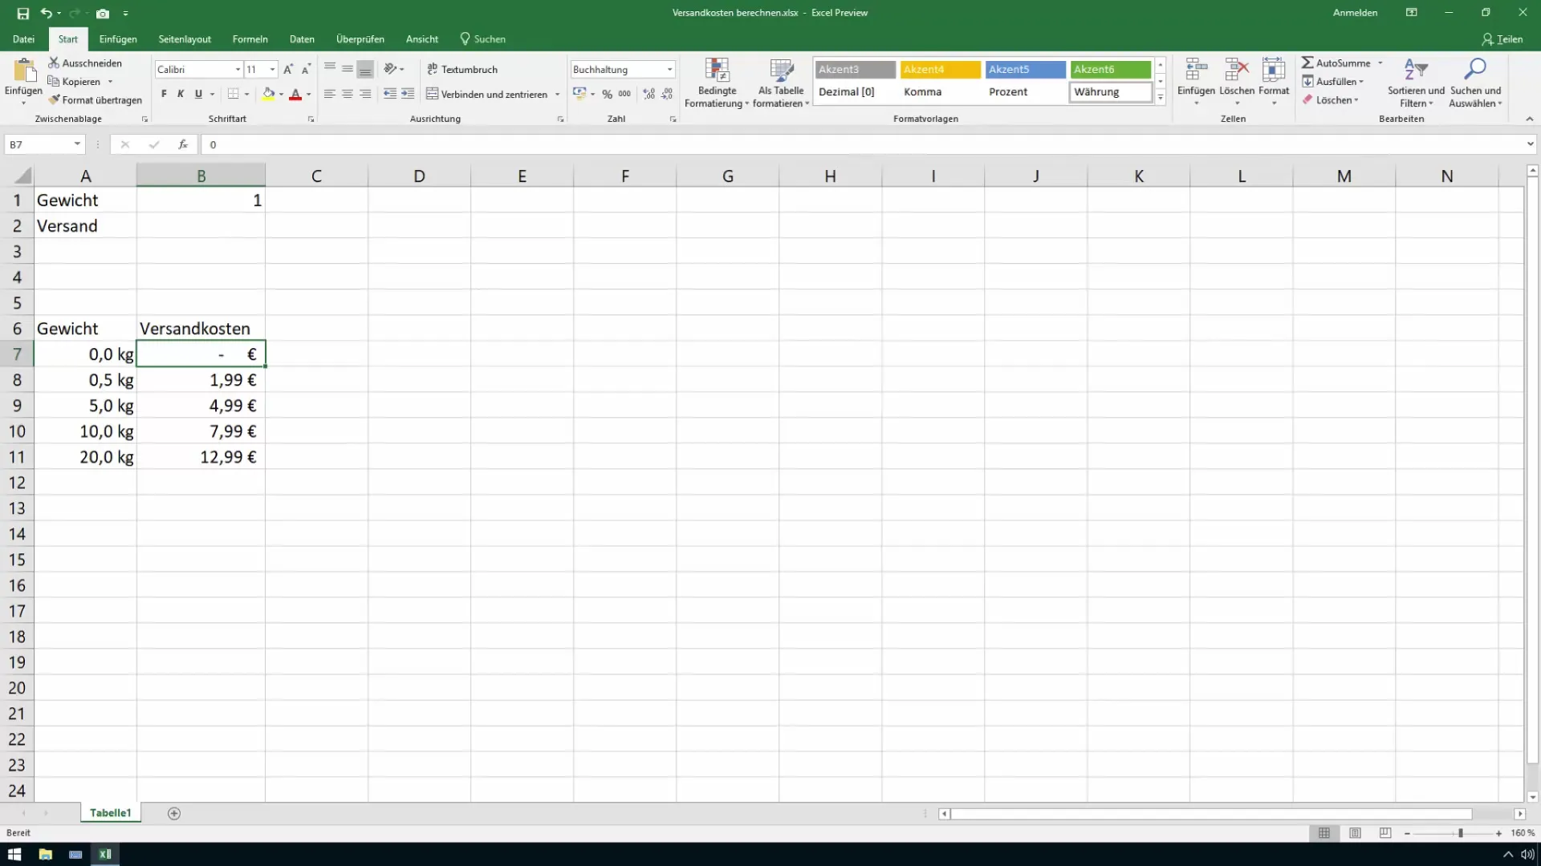Align text right

point(365,94)
